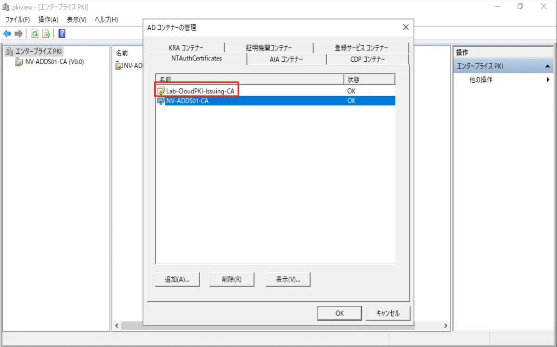Click the OK status of Lab-CloudPKI-Issuing-CA
This screenshot has height=347, width=557.
(351, 91)
